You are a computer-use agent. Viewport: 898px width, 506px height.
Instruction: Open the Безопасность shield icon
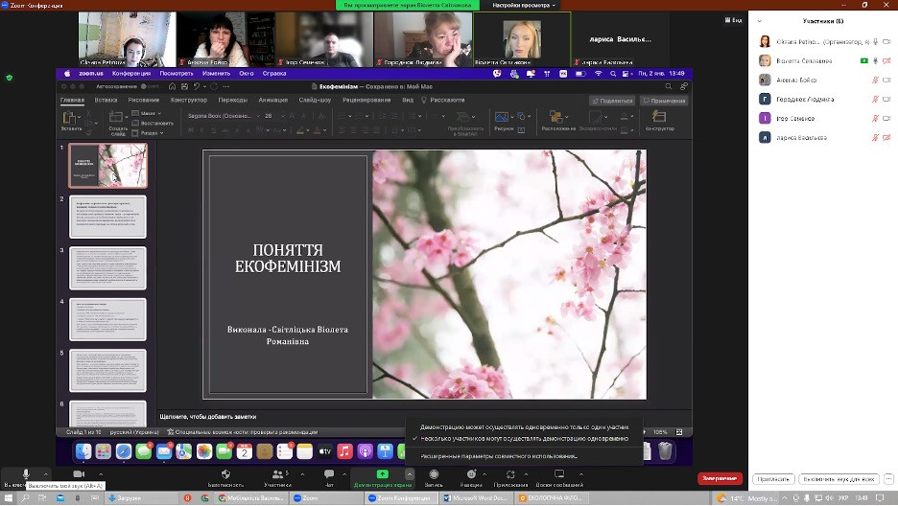[225, 474]
